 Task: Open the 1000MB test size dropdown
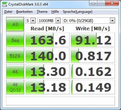tap(49, 21)
